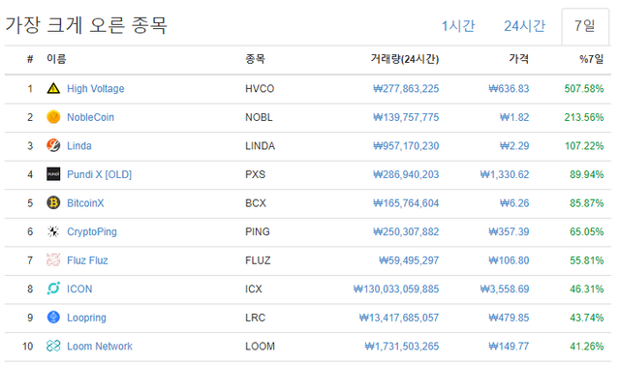Click Linda price ₩2.29

coord(514,146)
